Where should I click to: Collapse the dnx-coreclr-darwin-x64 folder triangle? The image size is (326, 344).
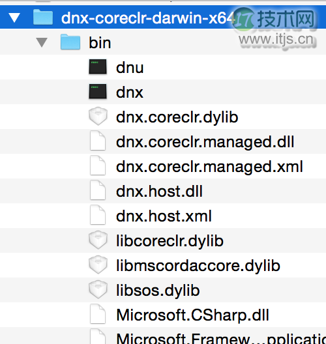(x=14, y=18)
